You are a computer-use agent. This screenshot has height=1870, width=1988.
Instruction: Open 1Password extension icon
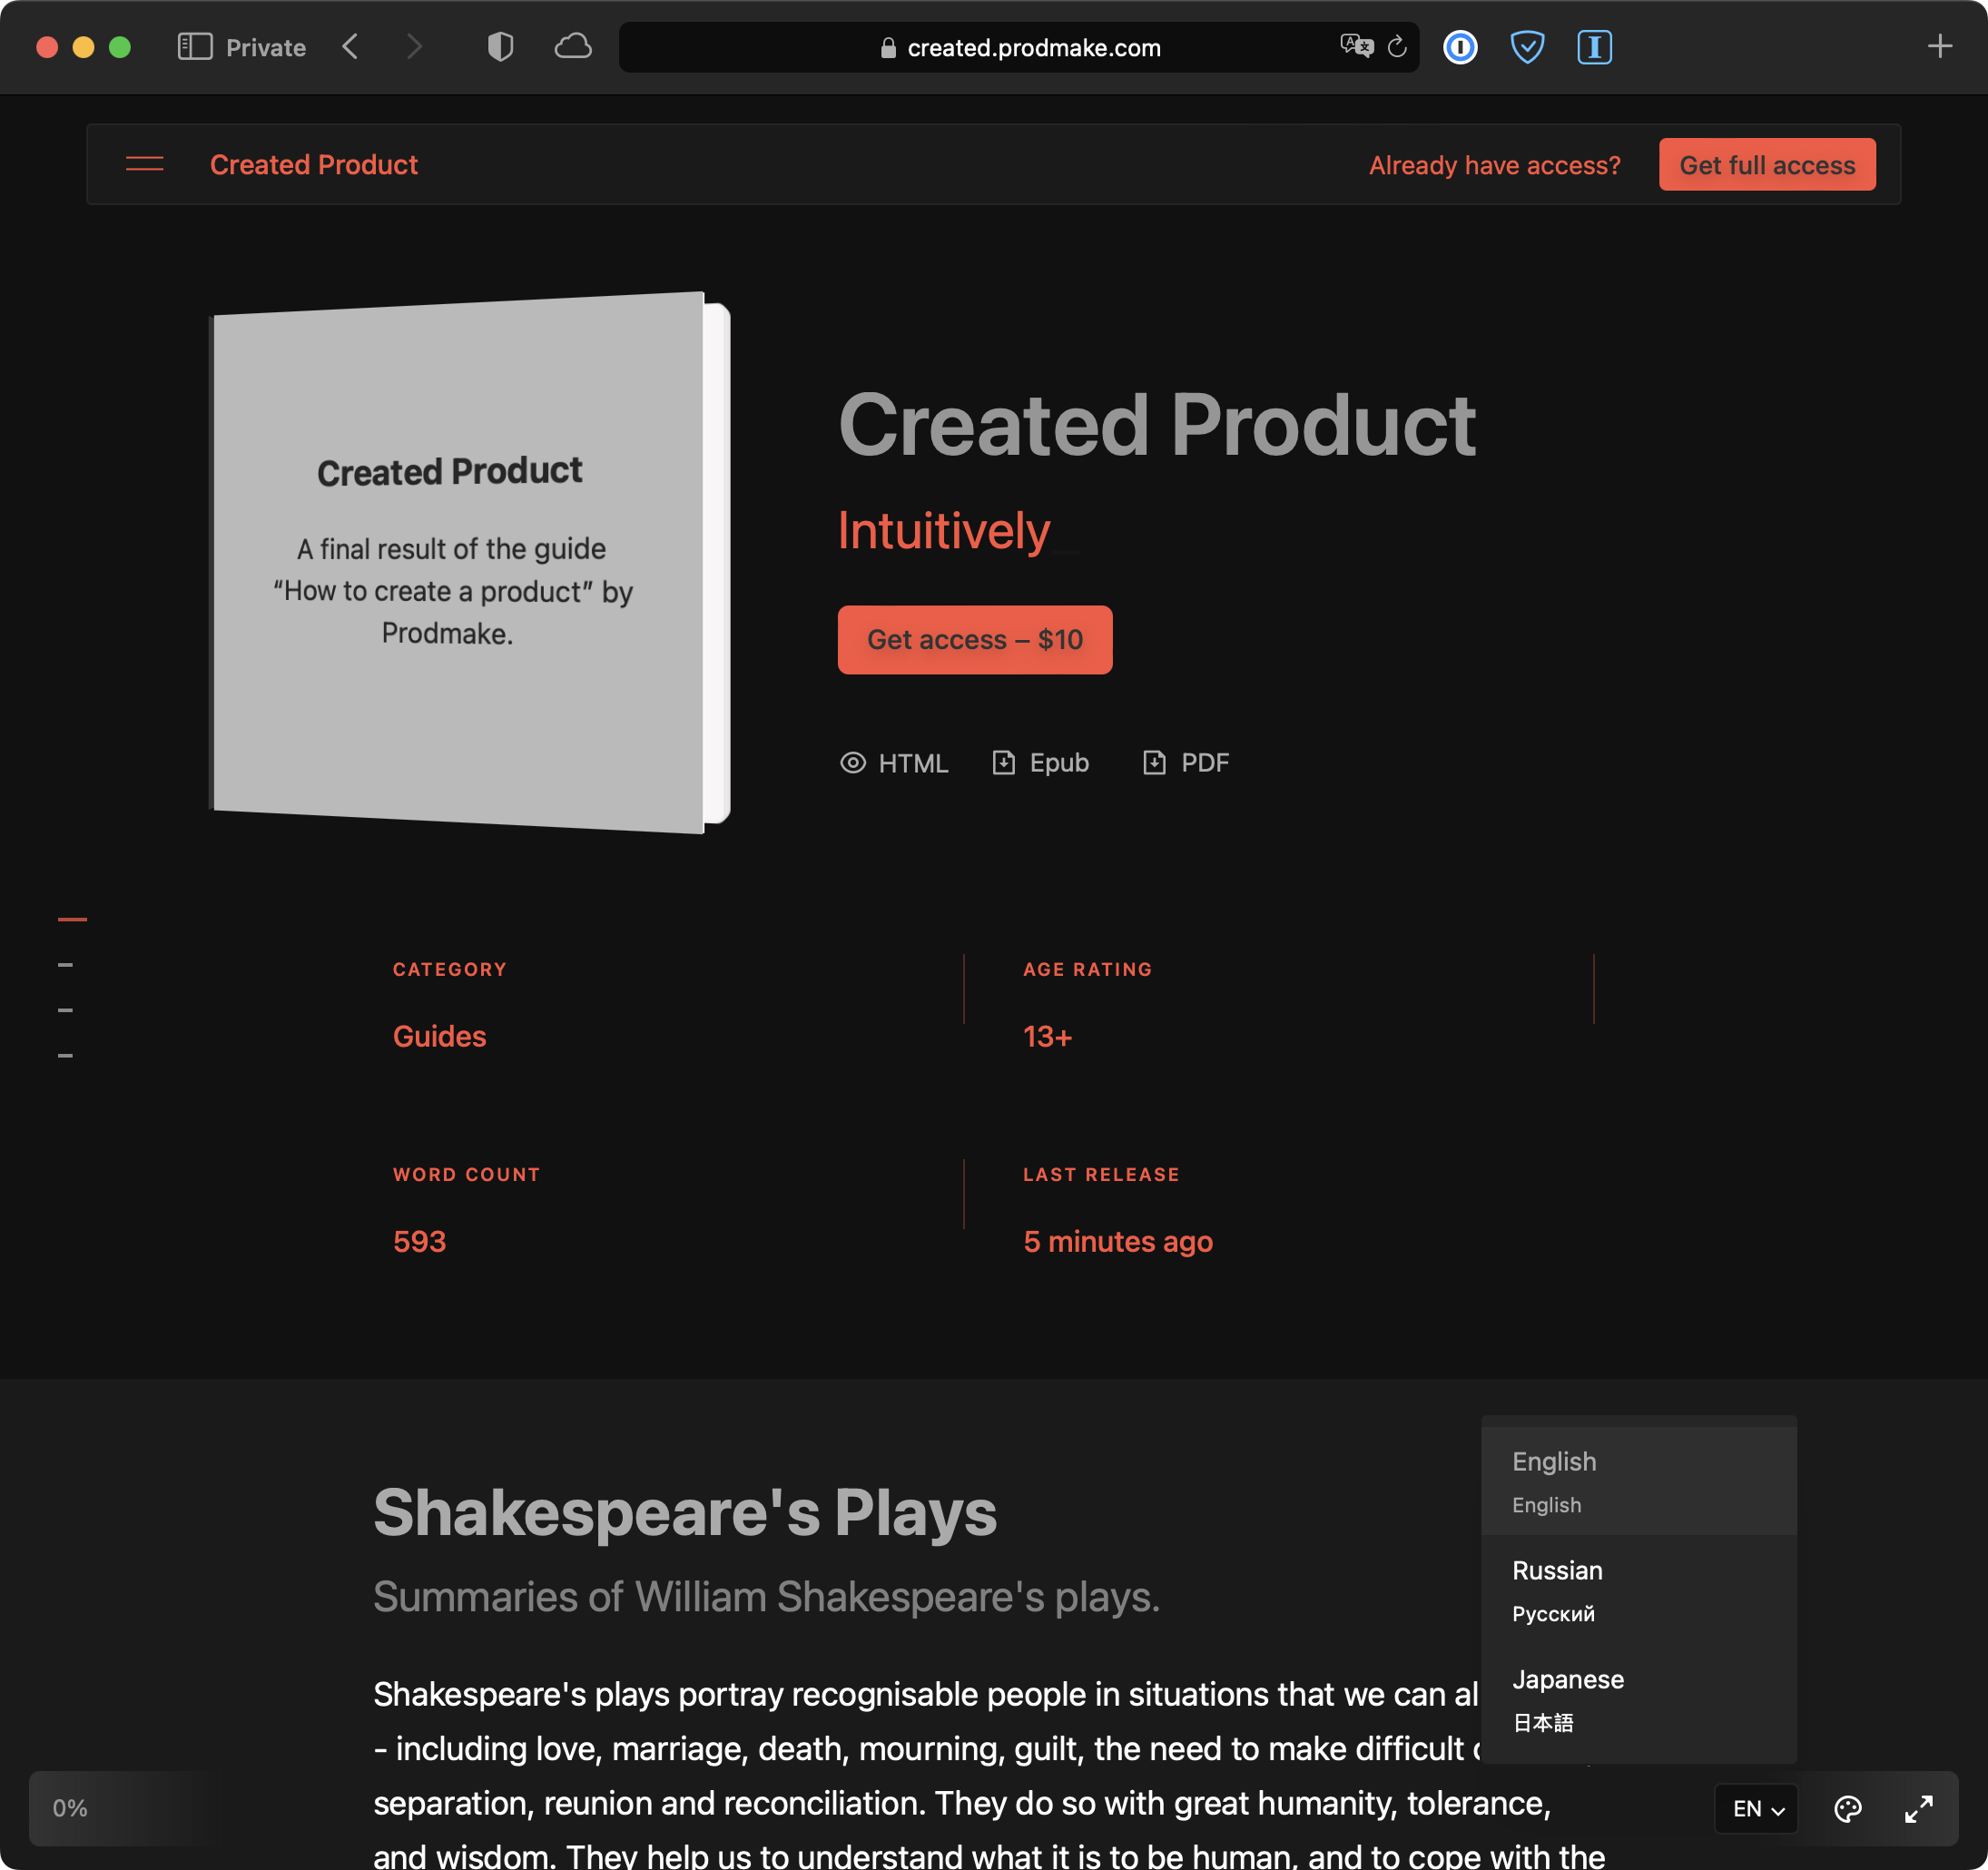[x=1460, y=47]
